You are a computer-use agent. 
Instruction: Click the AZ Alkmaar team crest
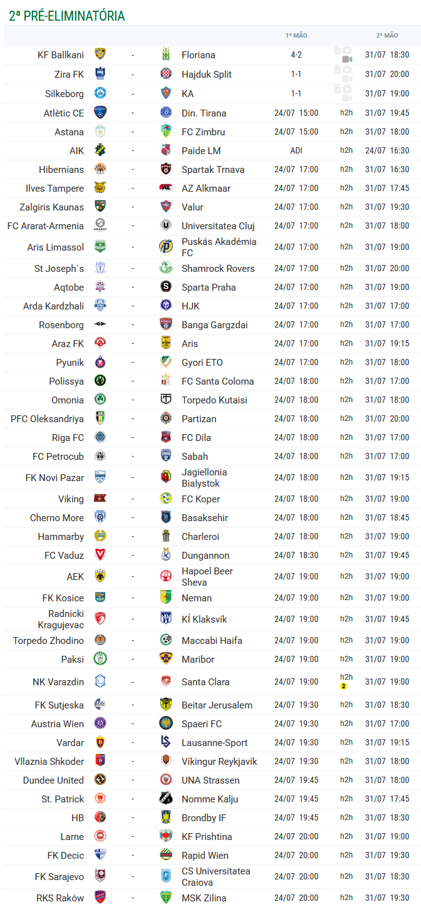point(166,188)
